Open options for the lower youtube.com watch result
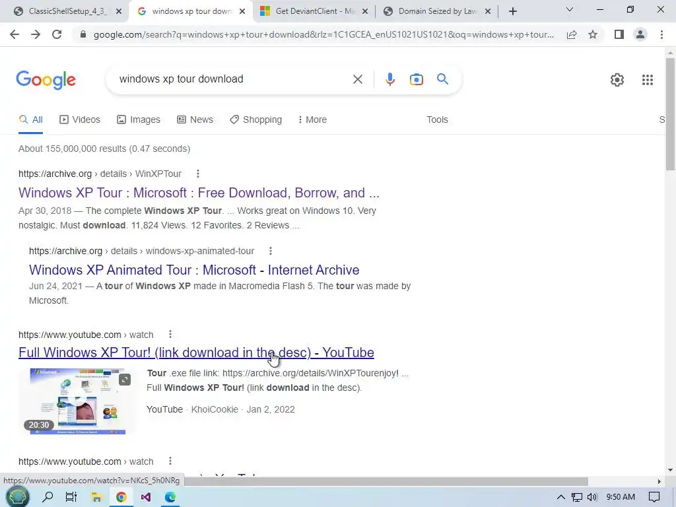The height and width of the screenshot is (507, 676). pos(170,461)
